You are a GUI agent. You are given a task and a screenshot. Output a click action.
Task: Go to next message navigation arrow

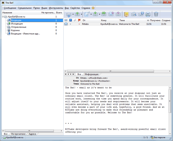tap(71, 74)
